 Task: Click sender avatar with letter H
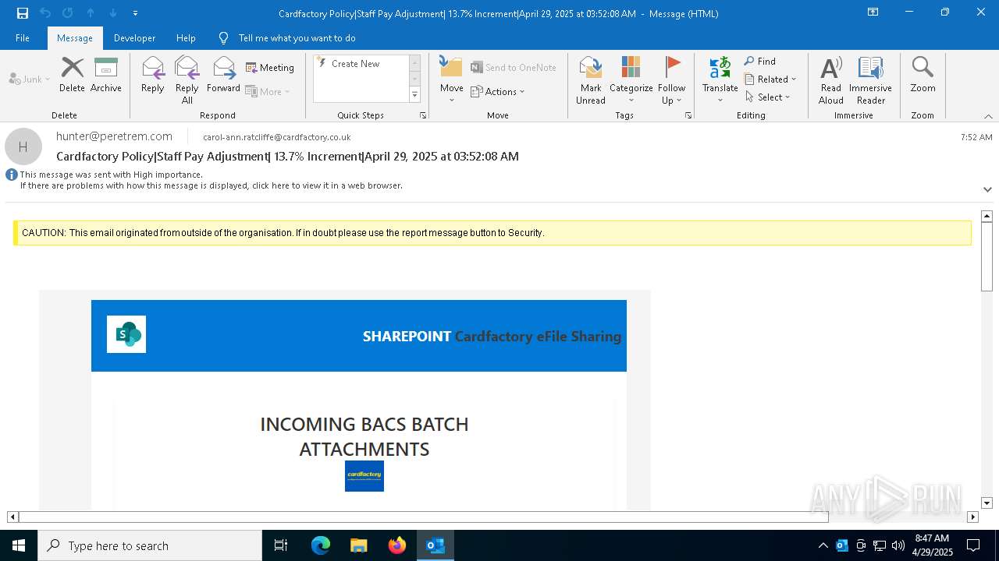[x=23, y=146]
